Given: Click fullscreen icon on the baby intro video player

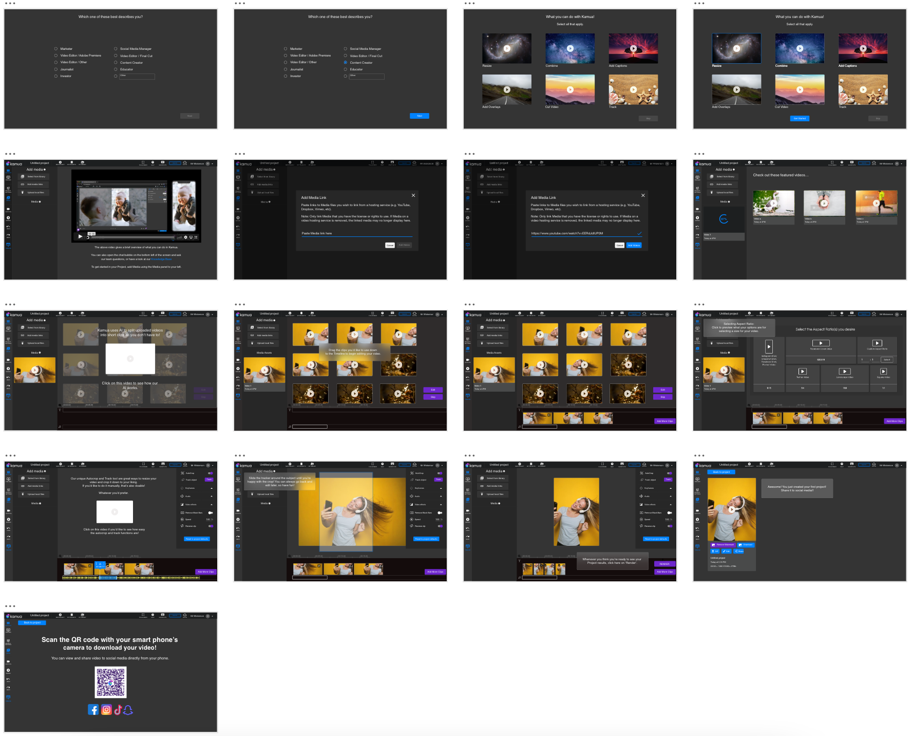Looking at the screenshot, I should click(x=196, y=237).
